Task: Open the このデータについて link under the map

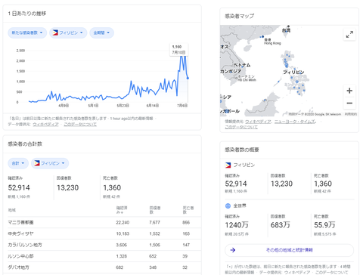Action: pos(241,127)
